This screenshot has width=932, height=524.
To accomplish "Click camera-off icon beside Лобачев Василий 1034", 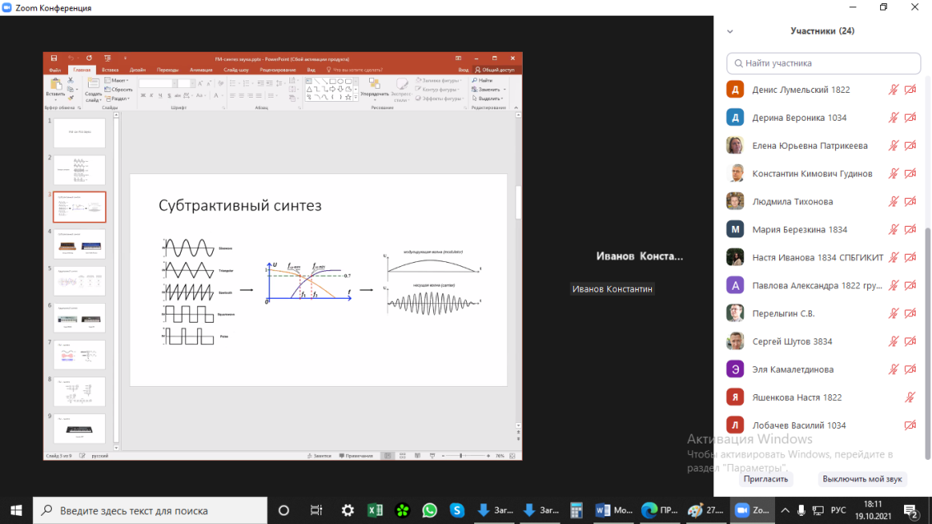I will pyautogui.click(x=910, y=425).
